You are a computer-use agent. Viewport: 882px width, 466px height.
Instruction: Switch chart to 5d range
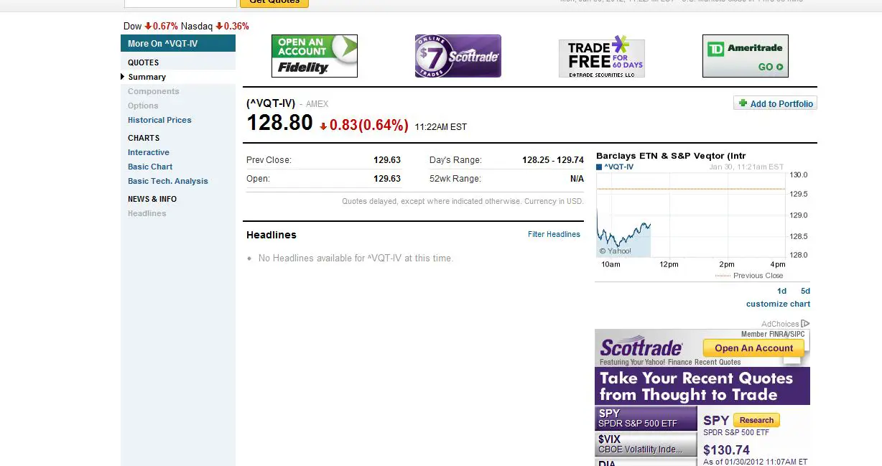pyautogui.click(x=805, y=291)
